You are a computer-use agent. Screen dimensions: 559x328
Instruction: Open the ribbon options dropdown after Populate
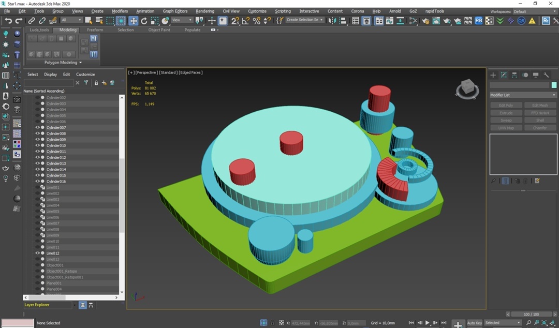pyautogui.click(x=214, y=30)
